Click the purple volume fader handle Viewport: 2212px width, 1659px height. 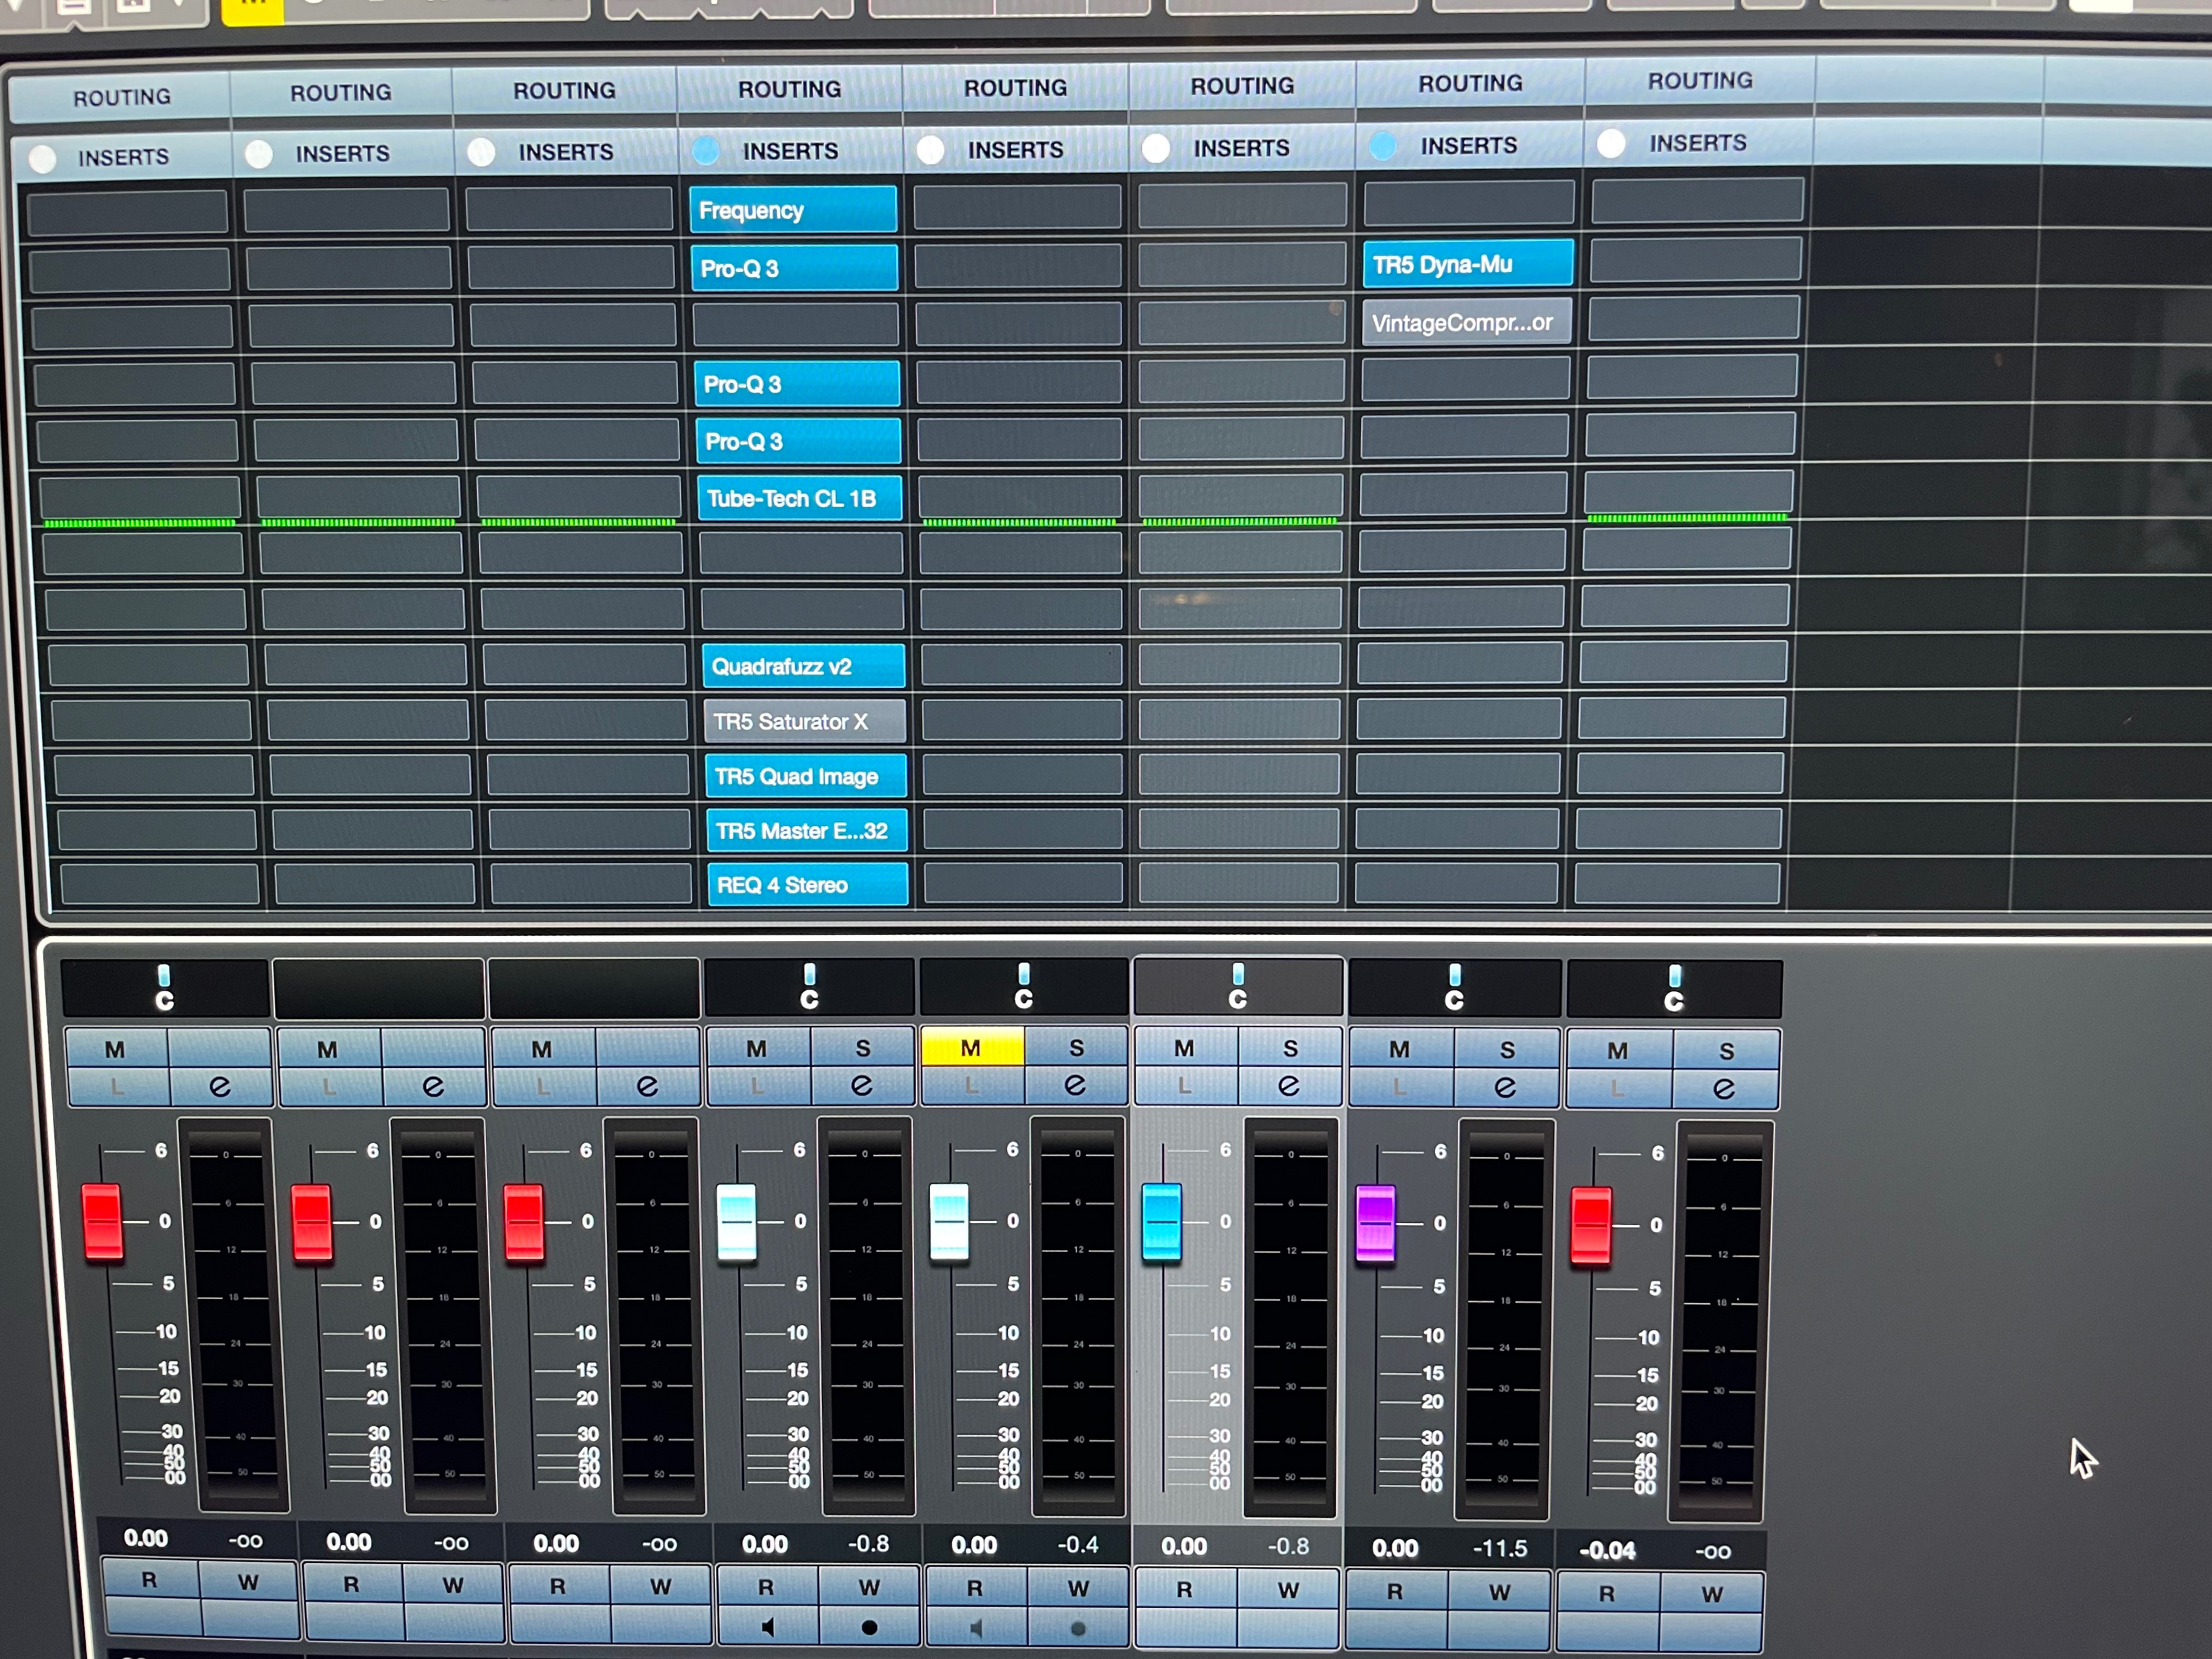[x=1375, y=1222]
